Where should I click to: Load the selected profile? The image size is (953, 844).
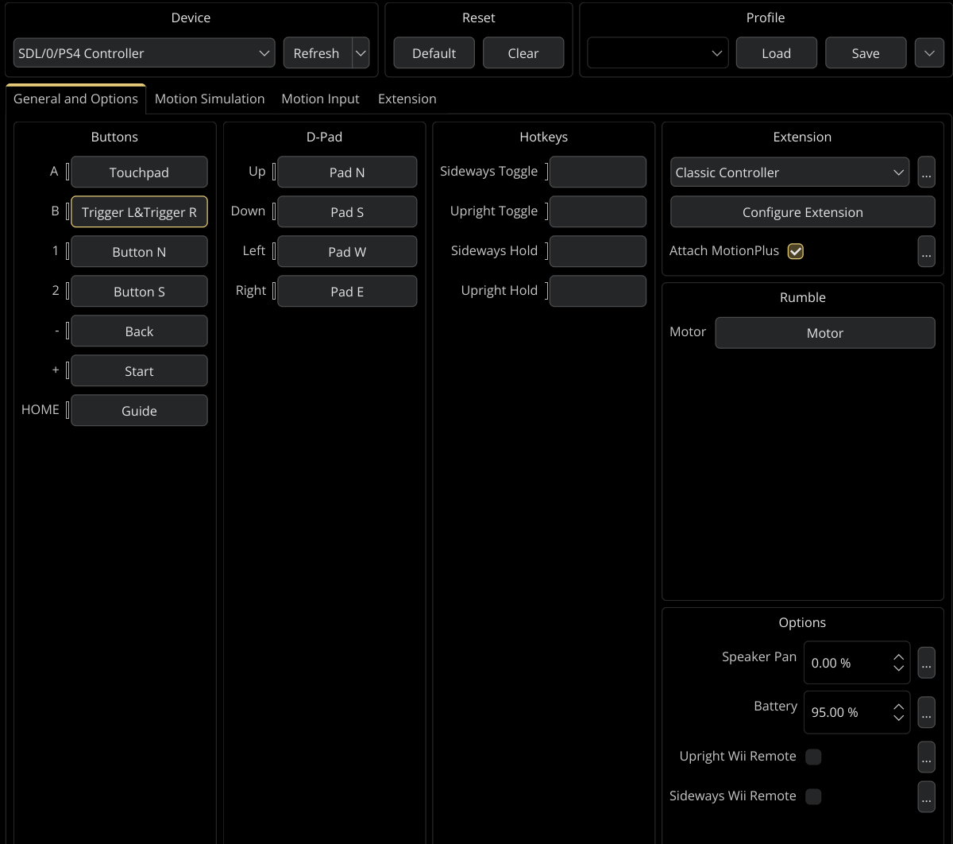coord(776,53)
